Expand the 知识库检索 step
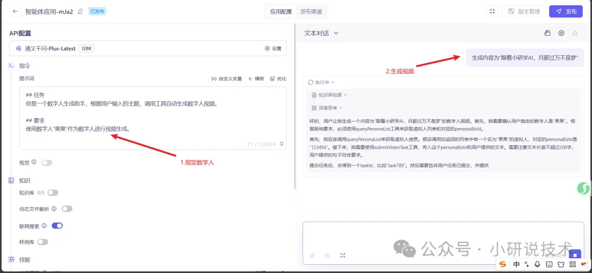The height and width of the screenshot is (273, 592). tap(329, 95)
